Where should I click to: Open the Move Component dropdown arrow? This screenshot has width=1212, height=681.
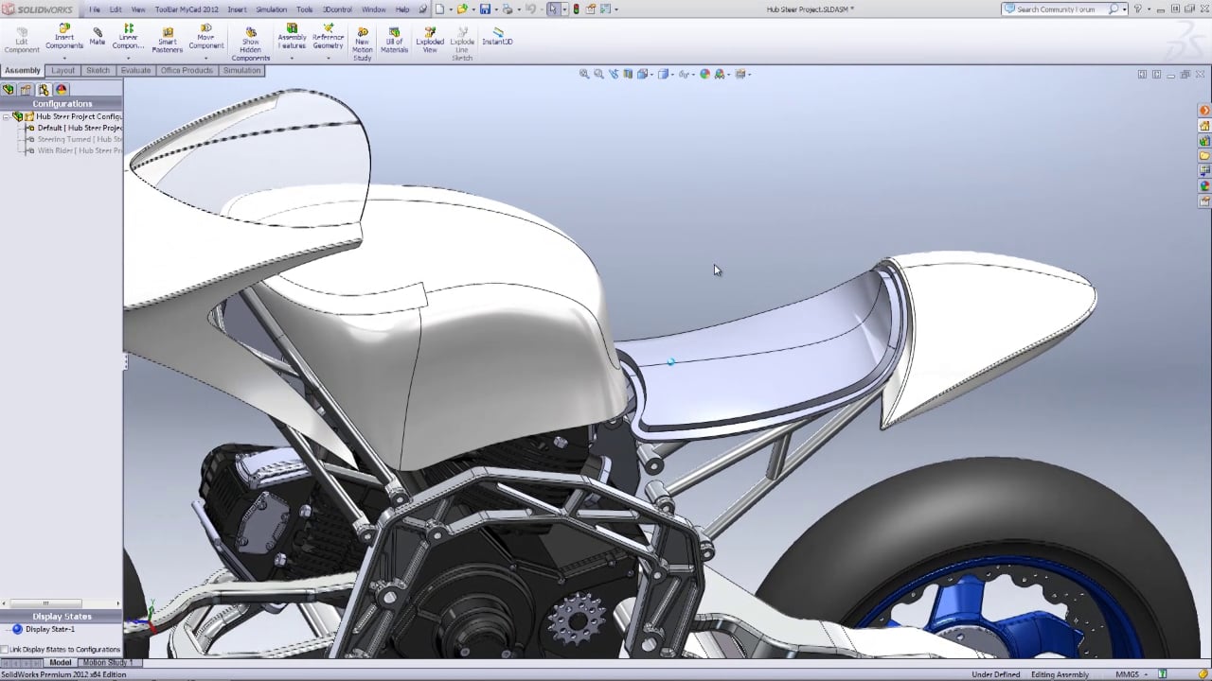(206, 59)
